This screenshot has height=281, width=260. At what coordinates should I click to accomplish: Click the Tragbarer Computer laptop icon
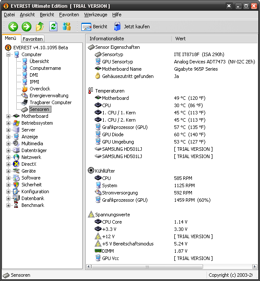click(24, 102)
